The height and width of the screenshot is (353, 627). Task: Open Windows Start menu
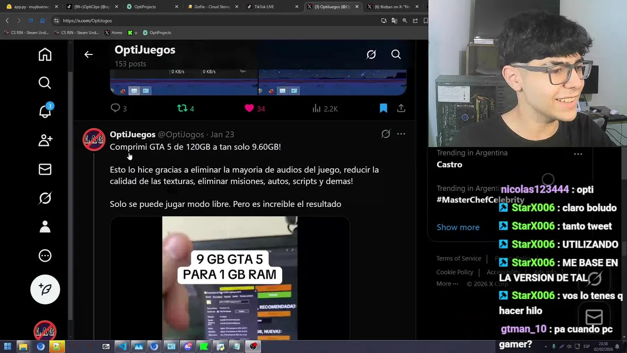click(7, 347)
